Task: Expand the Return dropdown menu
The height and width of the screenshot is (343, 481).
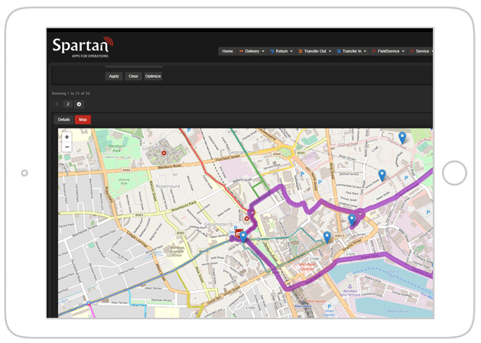Action: (281, 51)
